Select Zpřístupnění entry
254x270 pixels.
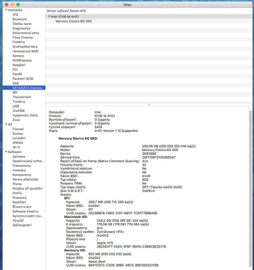tap(22, 225)
